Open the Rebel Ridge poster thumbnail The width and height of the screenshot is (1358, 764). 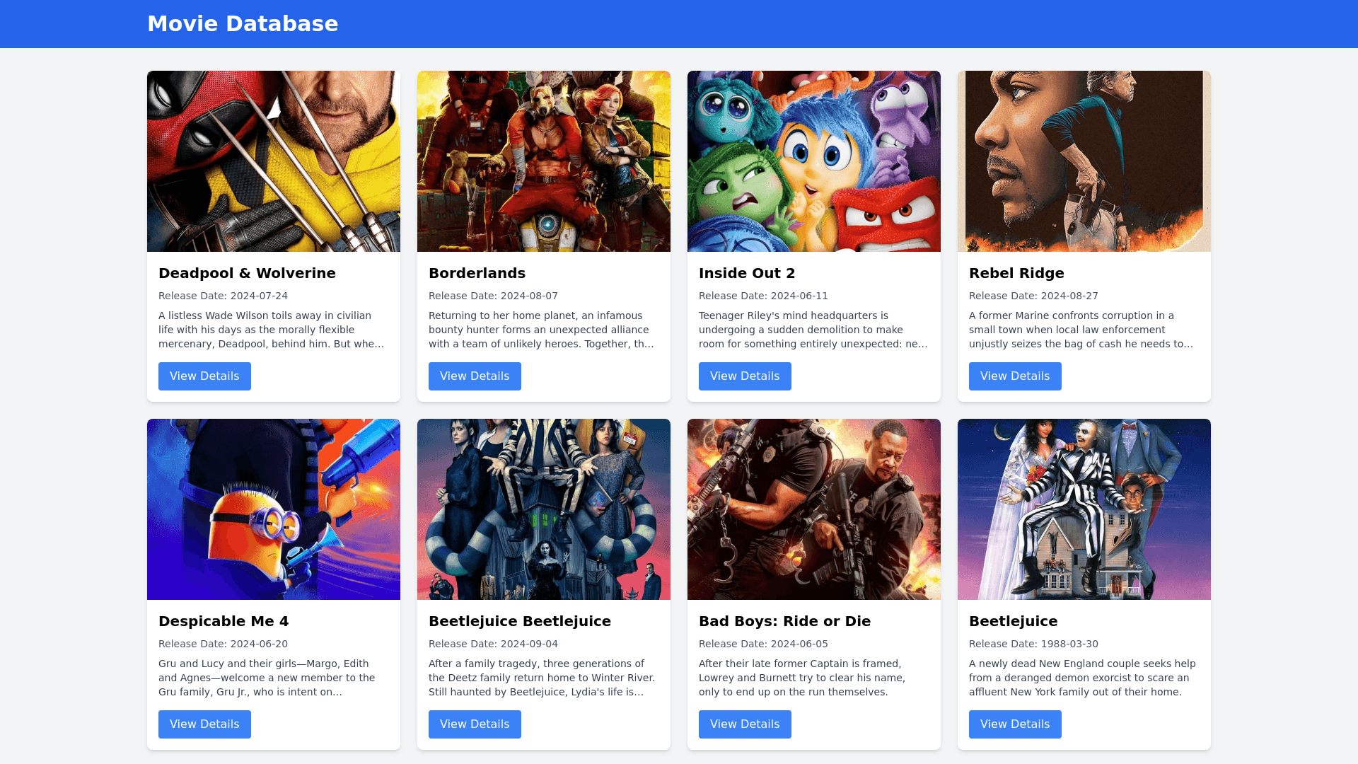1084,161
